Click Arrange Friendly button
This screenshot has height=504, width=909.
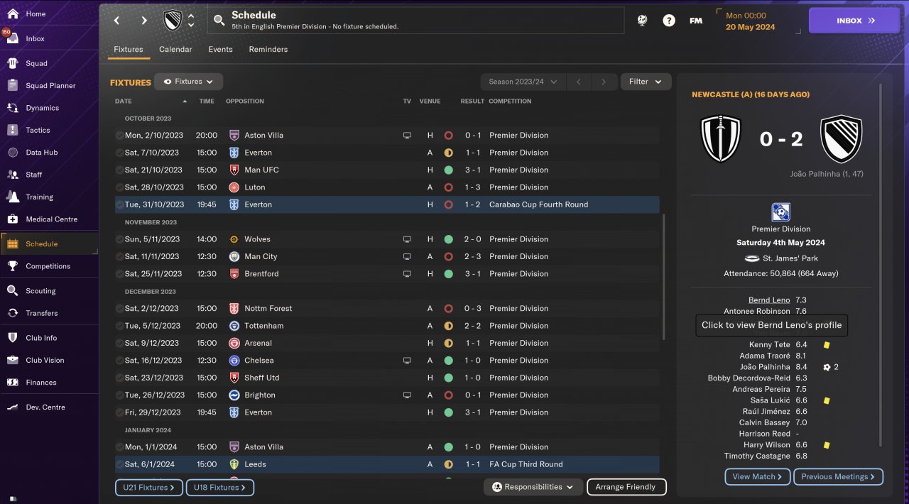pos(626,487)
